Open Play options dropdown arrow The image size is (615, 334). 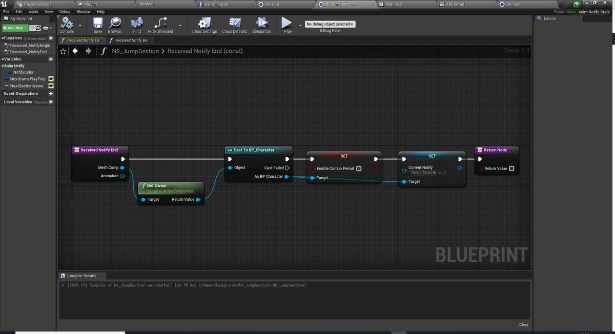(x=300, y=25)
